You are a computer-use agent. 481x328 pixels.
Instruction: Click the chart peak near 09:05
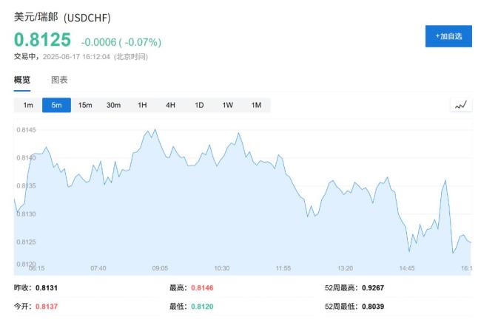(154, 131)
